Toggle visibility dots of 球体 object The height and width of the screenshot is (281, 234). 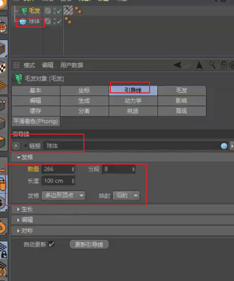pyautogui.click(x=54, y=21)
